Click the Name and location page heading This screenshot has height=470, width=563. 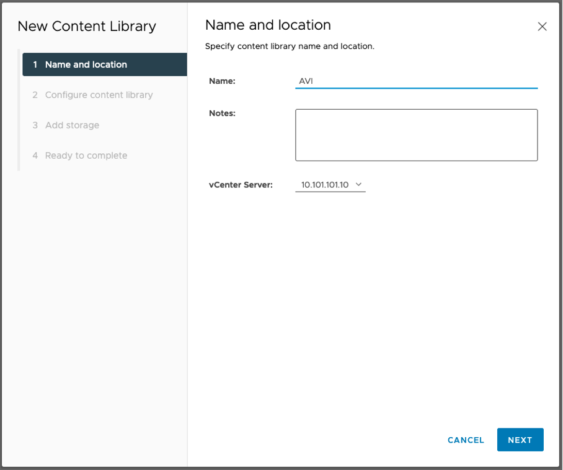tap(268, 25)
